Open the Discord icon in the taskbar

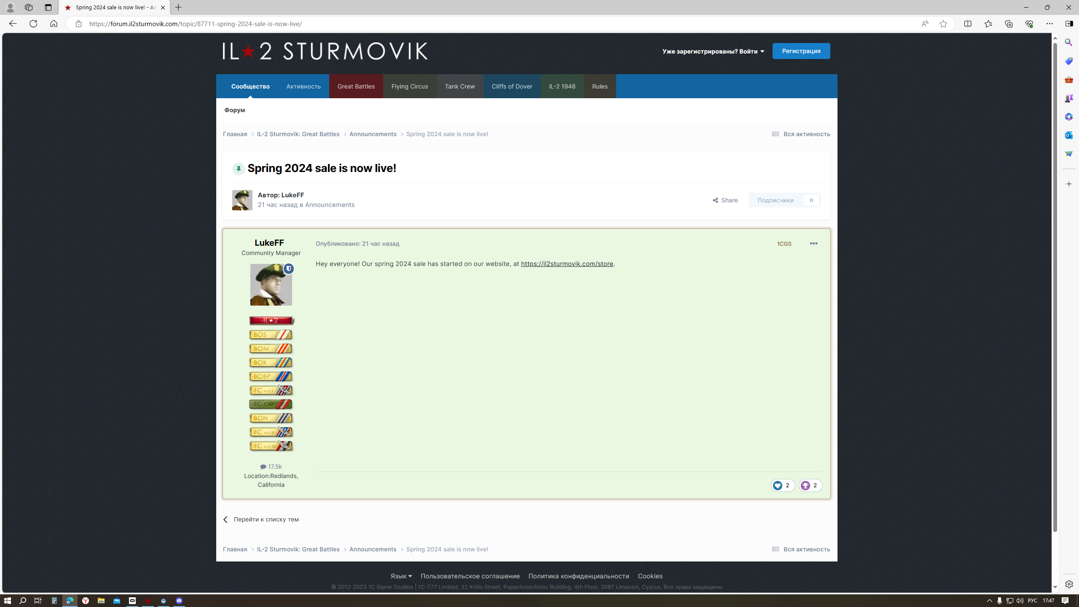pos(179,601)
